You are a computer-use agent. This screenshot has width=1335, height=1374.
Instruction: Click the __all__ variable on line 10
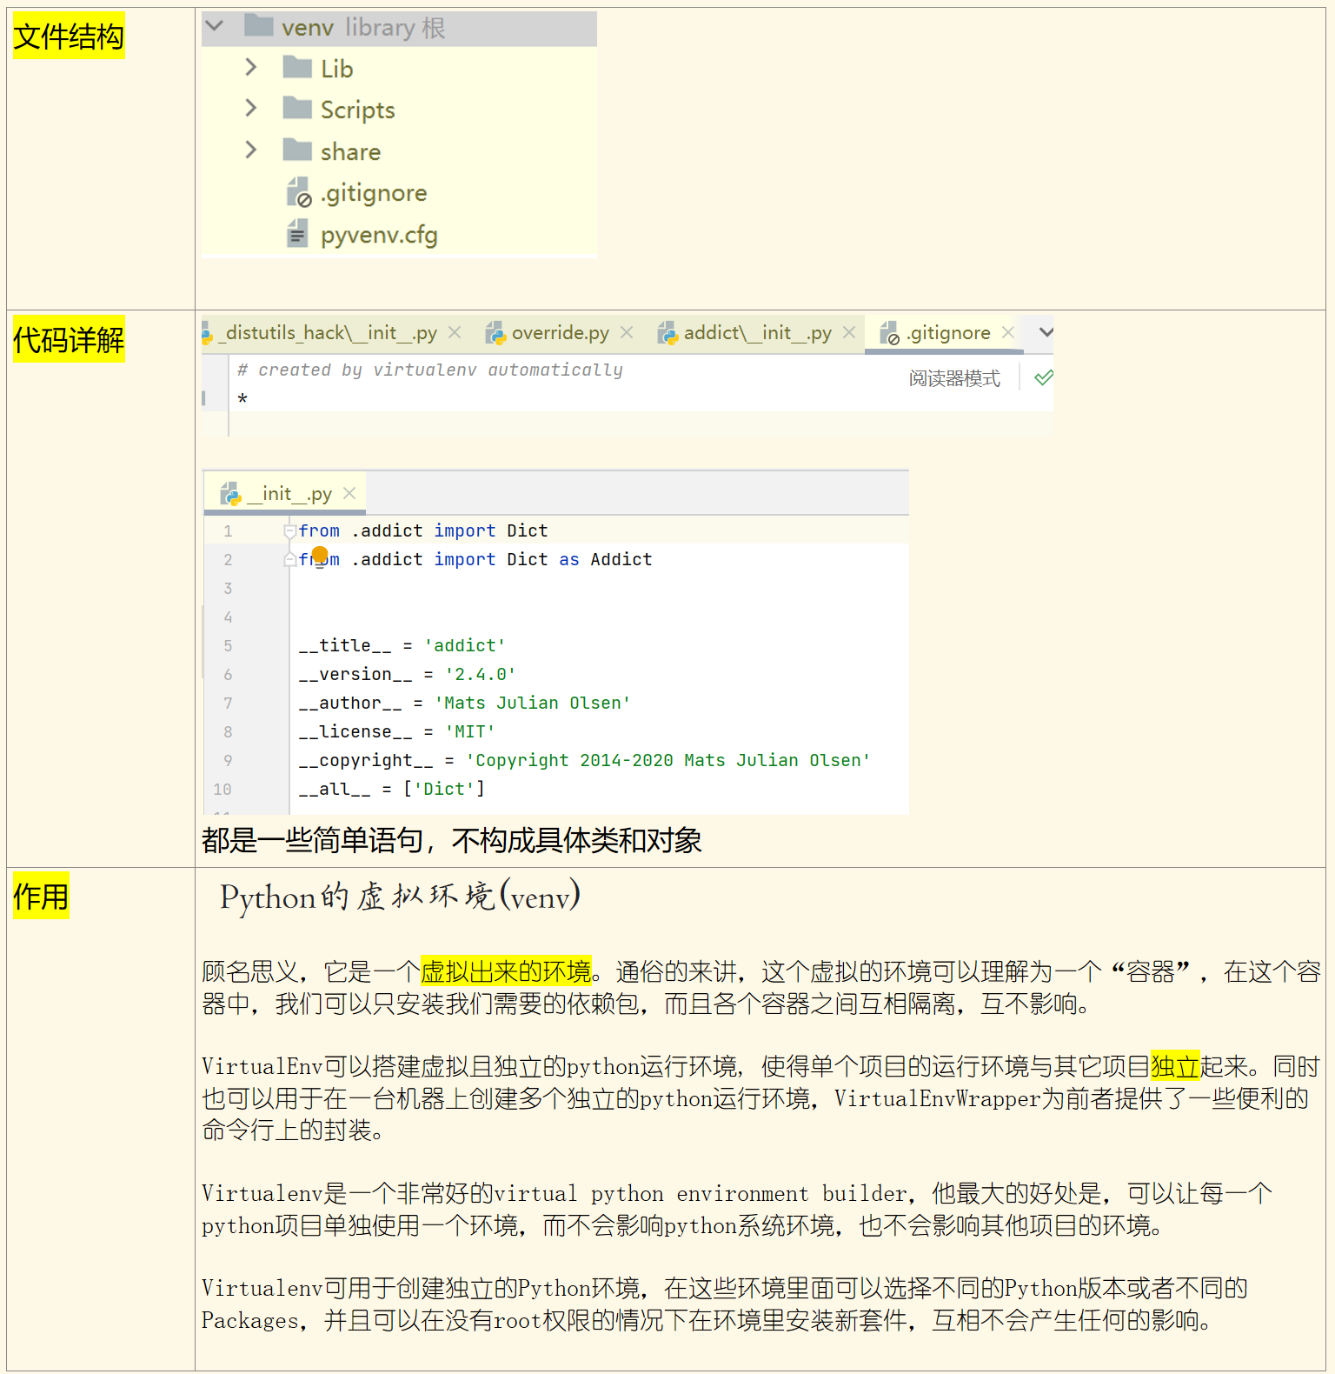(335, 790)
